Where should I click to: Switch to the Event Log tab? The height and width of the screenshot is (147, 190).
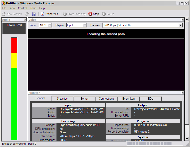pos(128,99)
